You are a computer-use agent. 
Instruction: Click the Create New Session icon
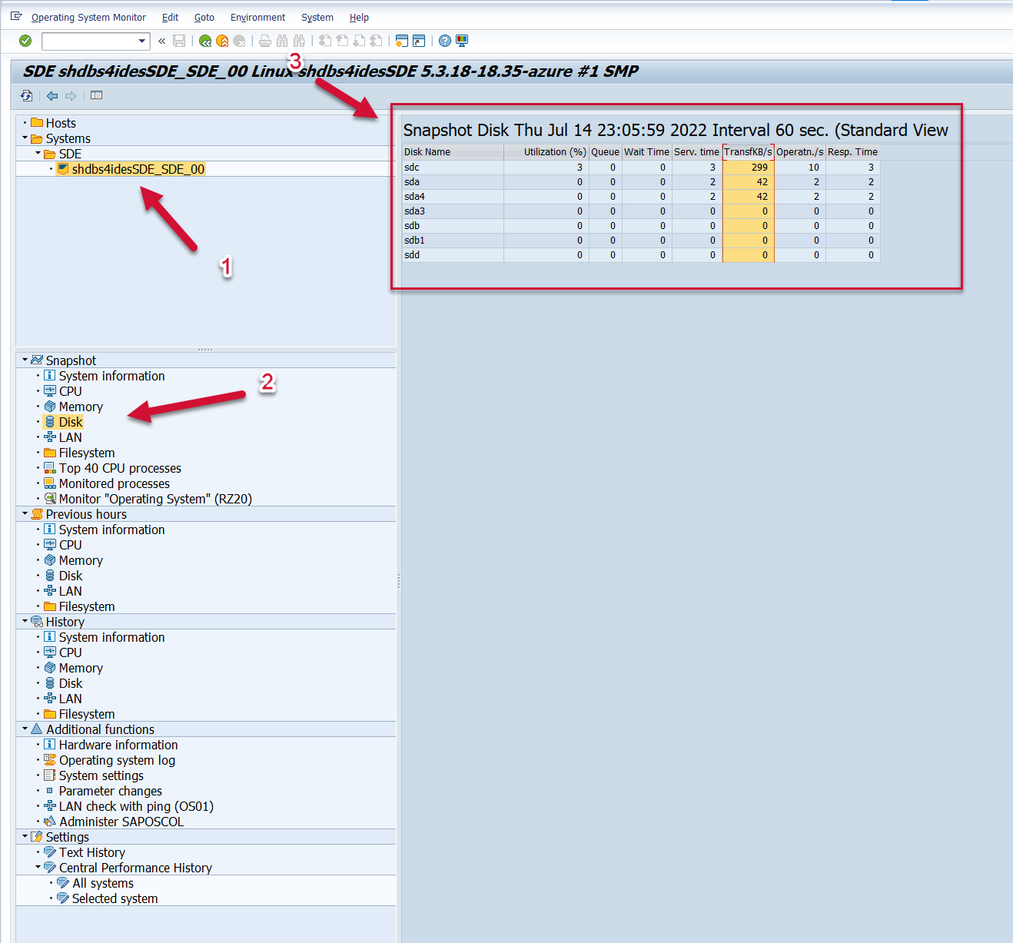(401, 41)
